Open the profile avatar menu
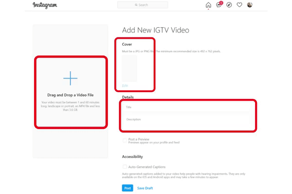Image resolution: width=292 pixels, height=194 pixels. click(250, 5)
